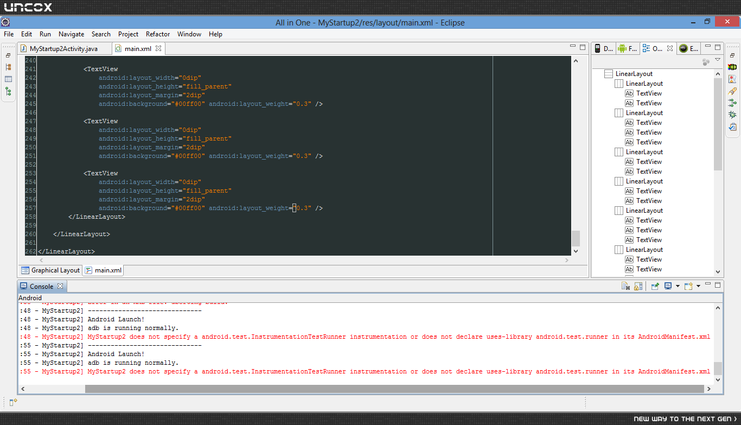Switch to MyStartup2Activity.java editor tab
The height and width of the screenshot is (425, 741).
63,48
